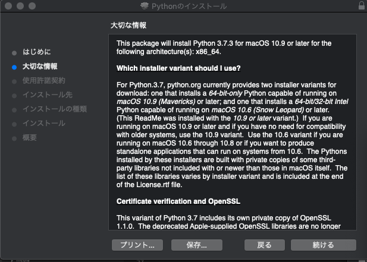Click the gray bullet beside はじめに
The height and width of the screenshot is (262, 367).
[x=14, y=52]
